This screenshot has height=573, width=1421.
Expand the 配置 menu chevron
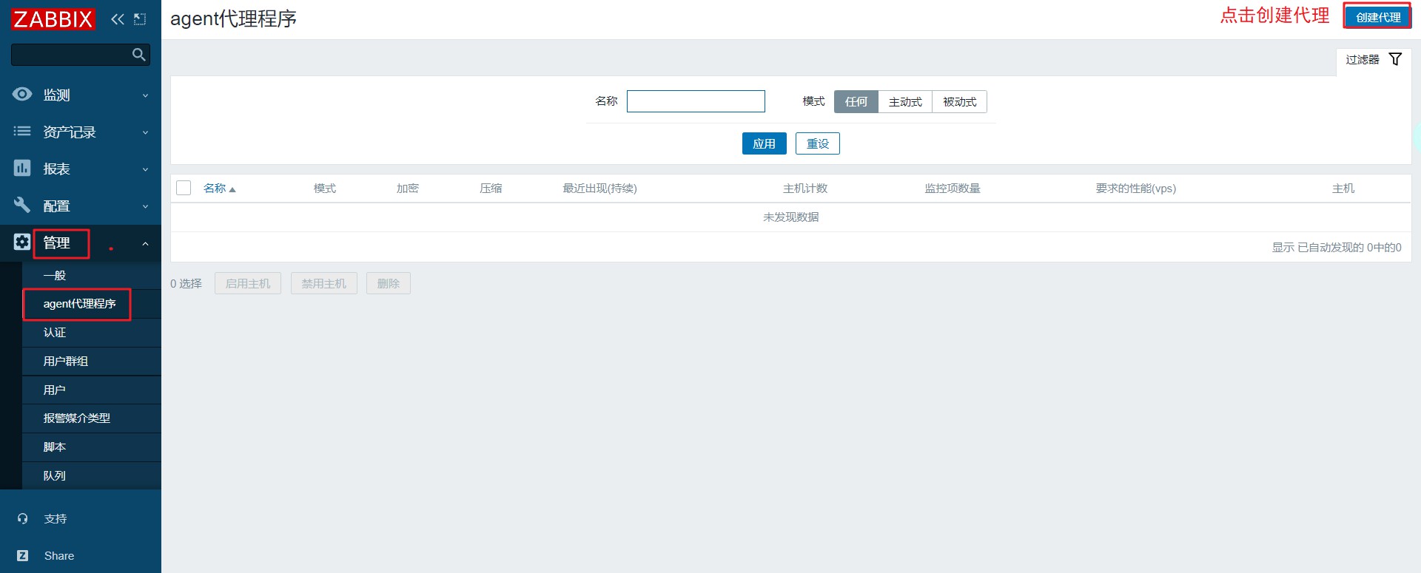pyautogui.click(x=145, y=206)
